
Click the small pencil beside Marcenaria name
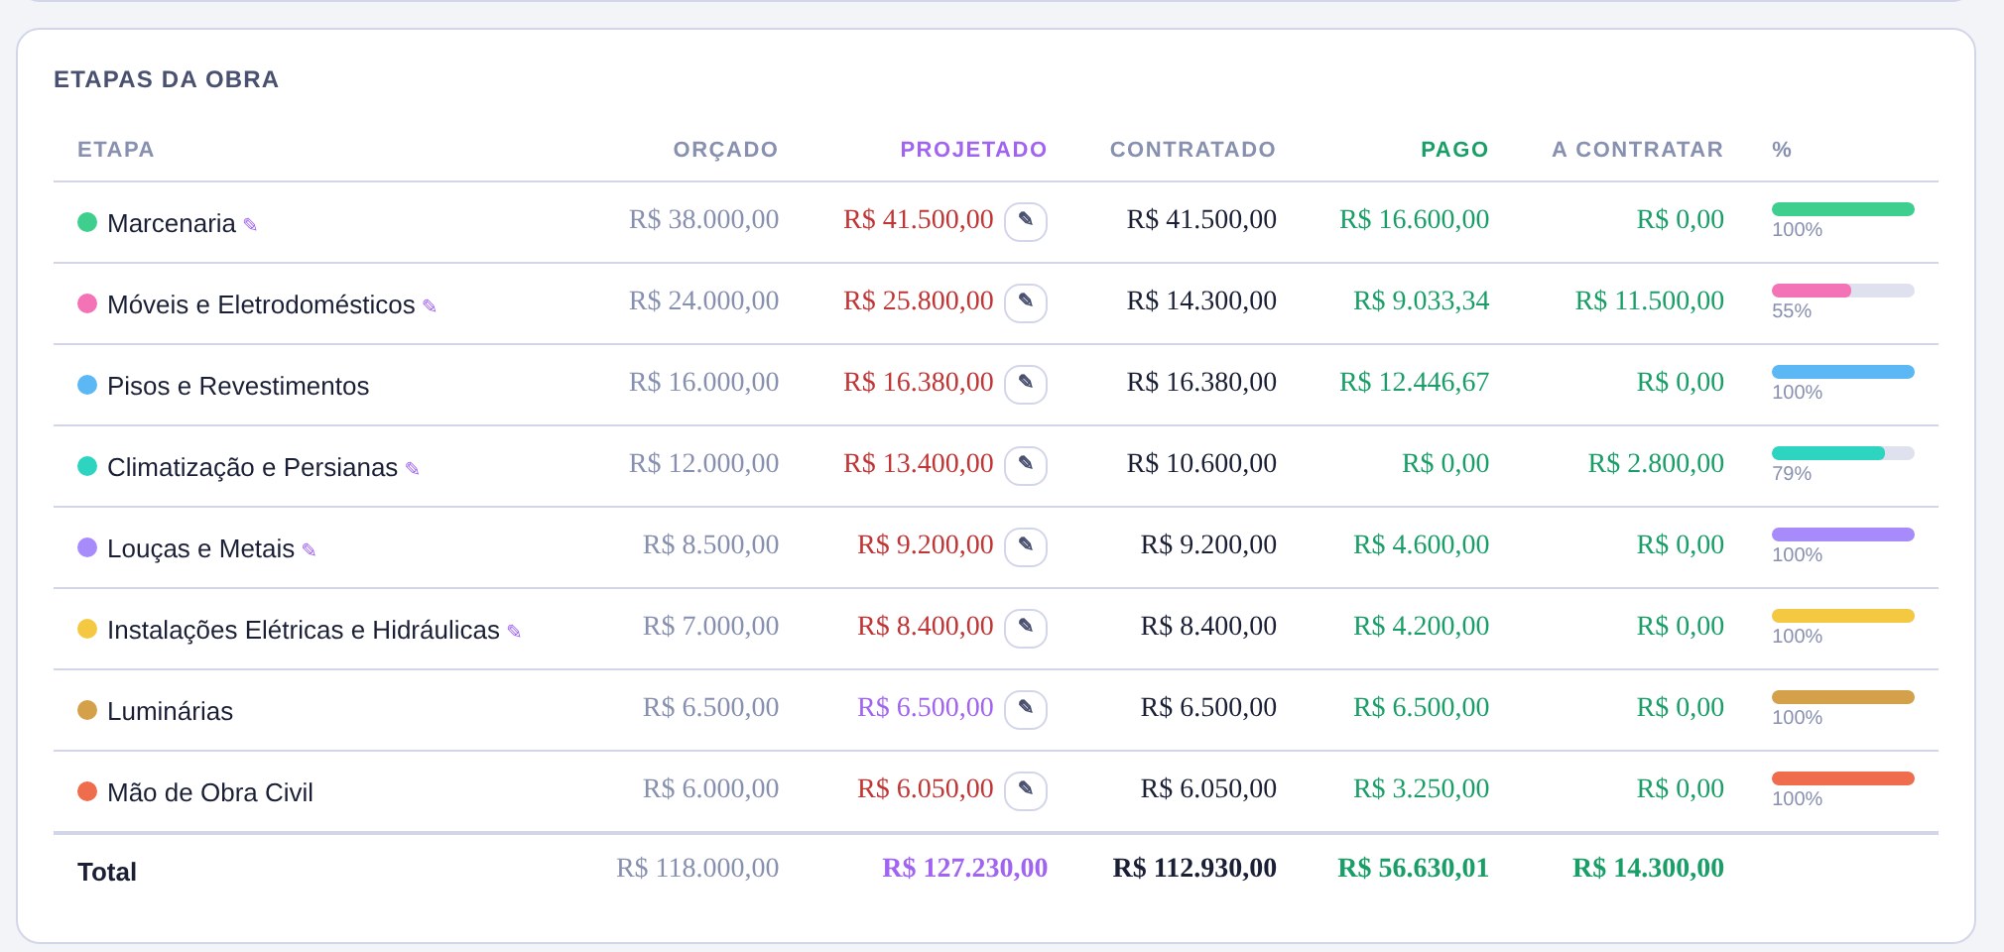pos(250,225)
